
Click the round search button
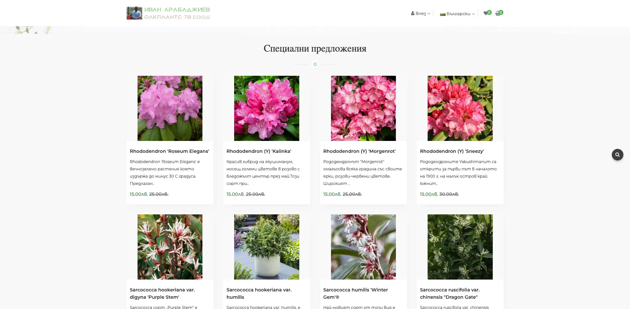(617, 154)
